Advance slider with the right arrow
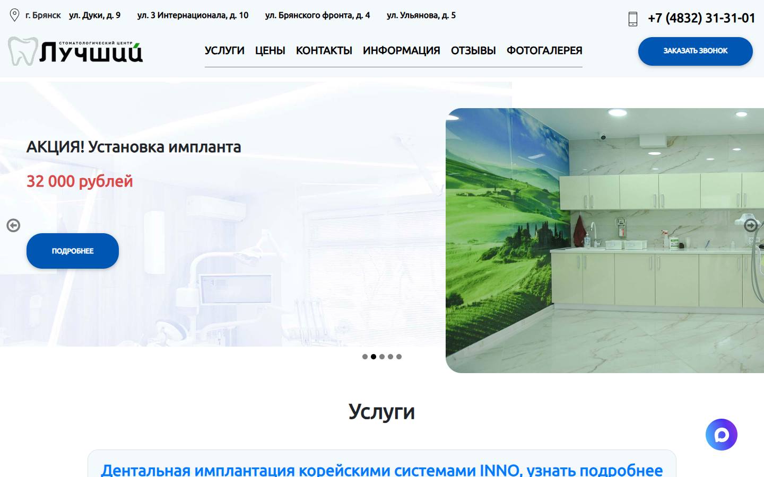 tap(750, 225)
